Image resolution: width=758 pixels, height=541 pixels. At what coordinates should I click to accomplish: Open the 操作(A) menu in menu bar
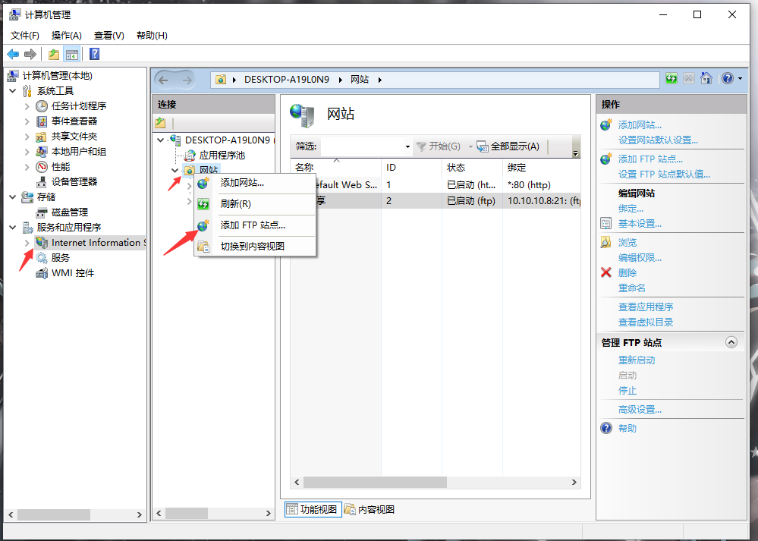point(66,36)
